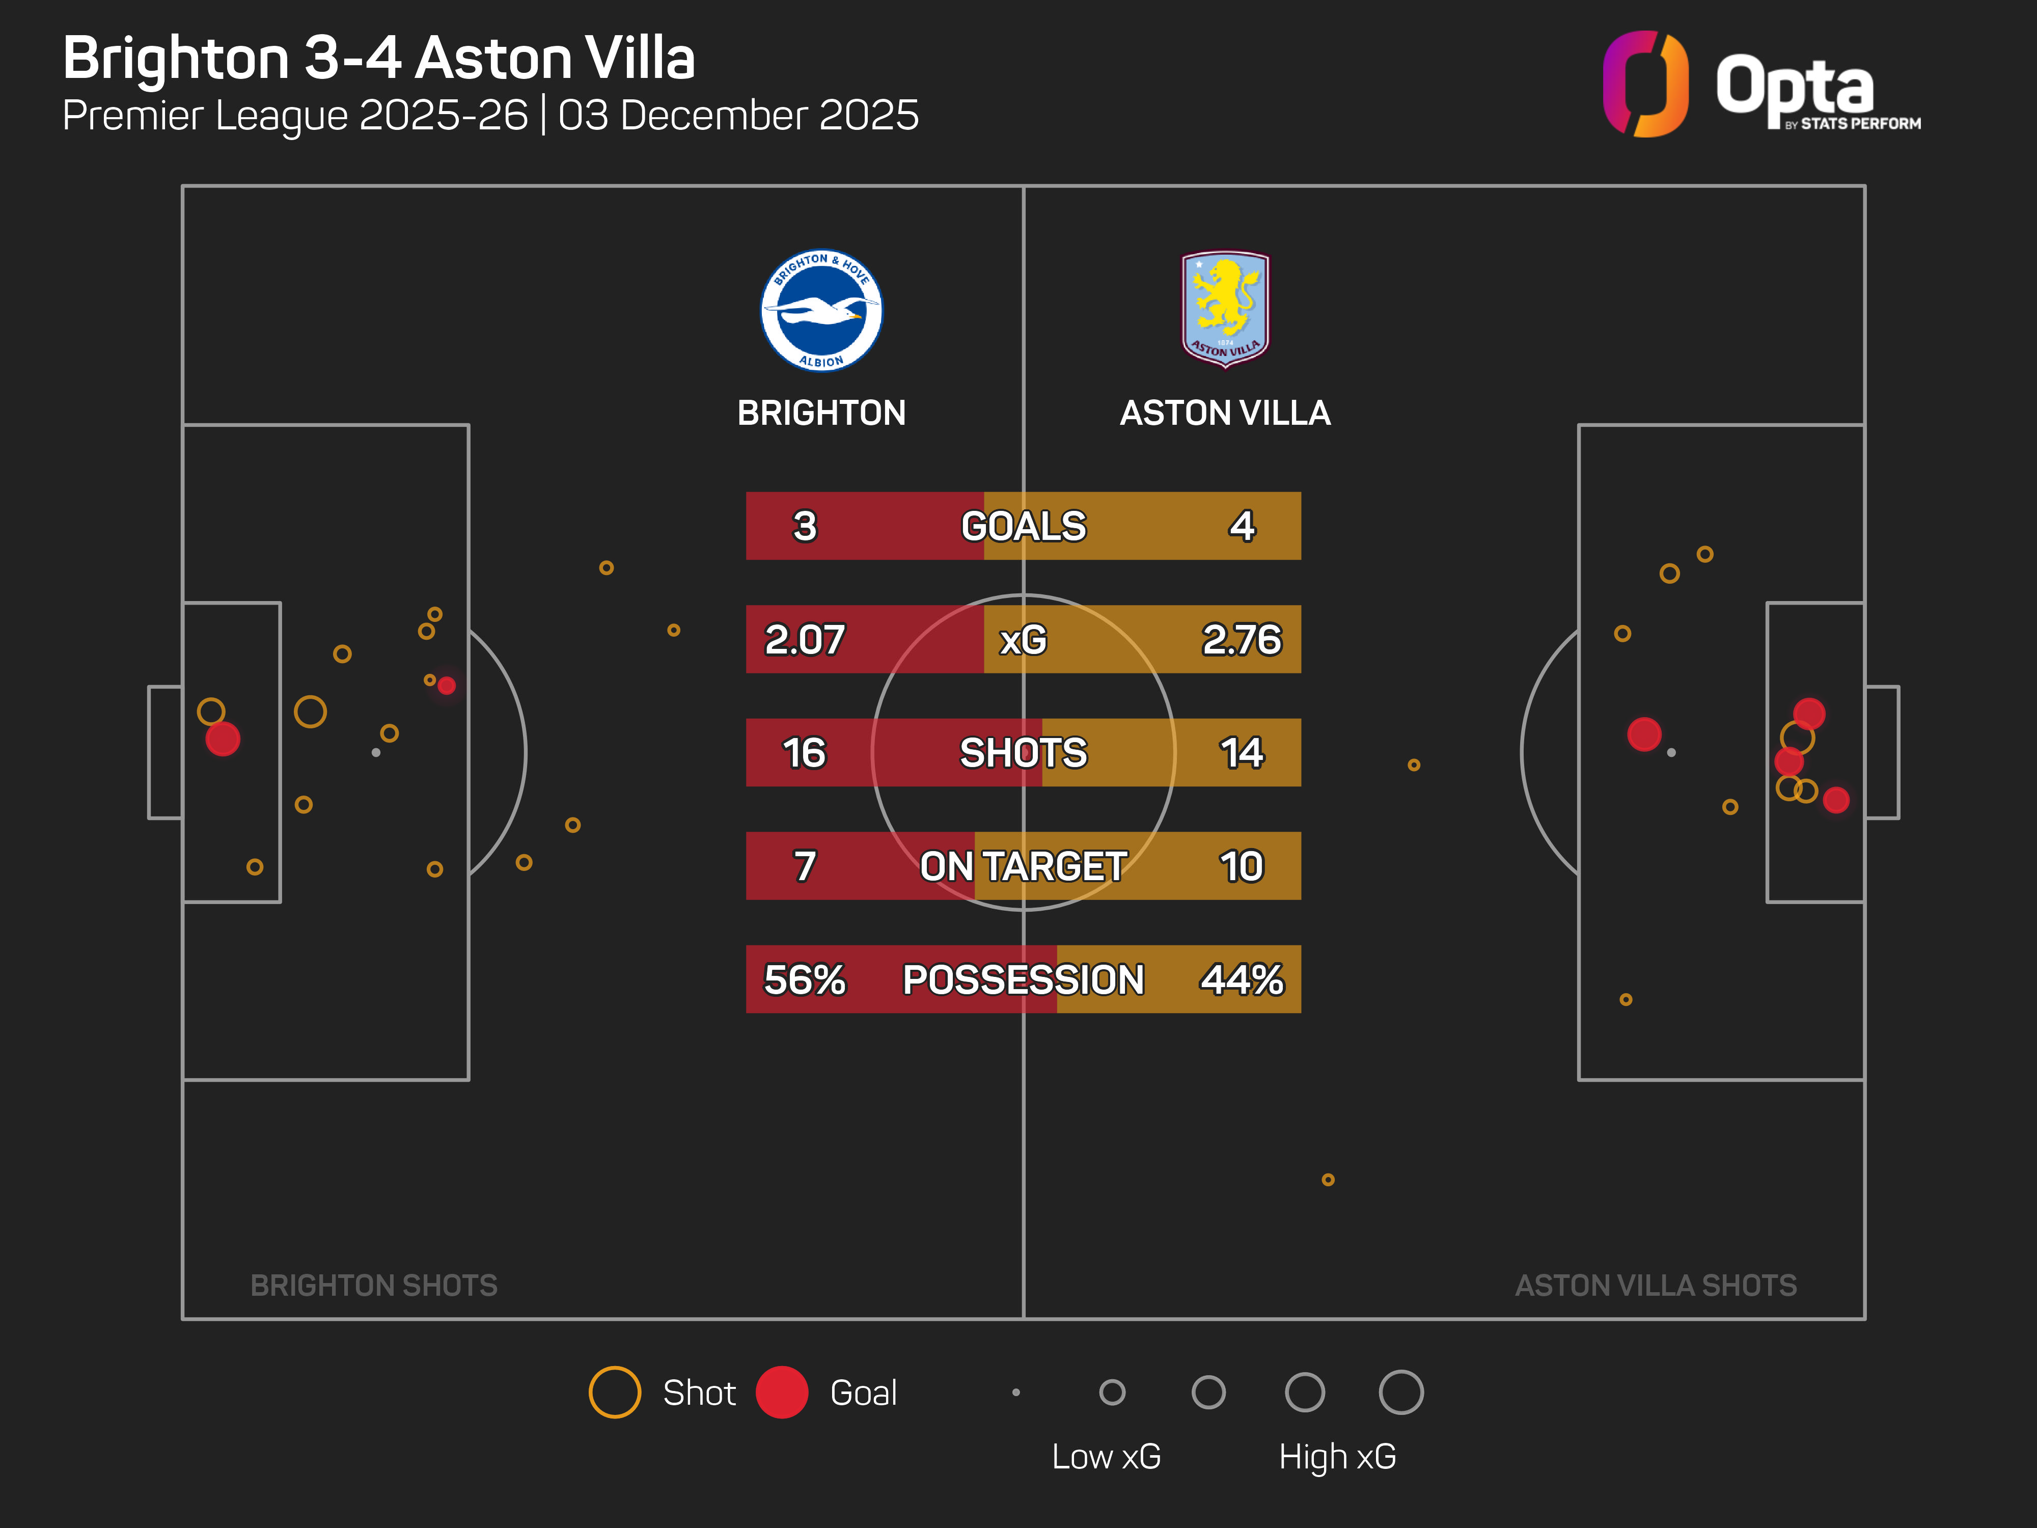Click Aston Villa's red goal marker beside the penalty spot
Screen dimensions: 2037x1528
[1644, 734]
